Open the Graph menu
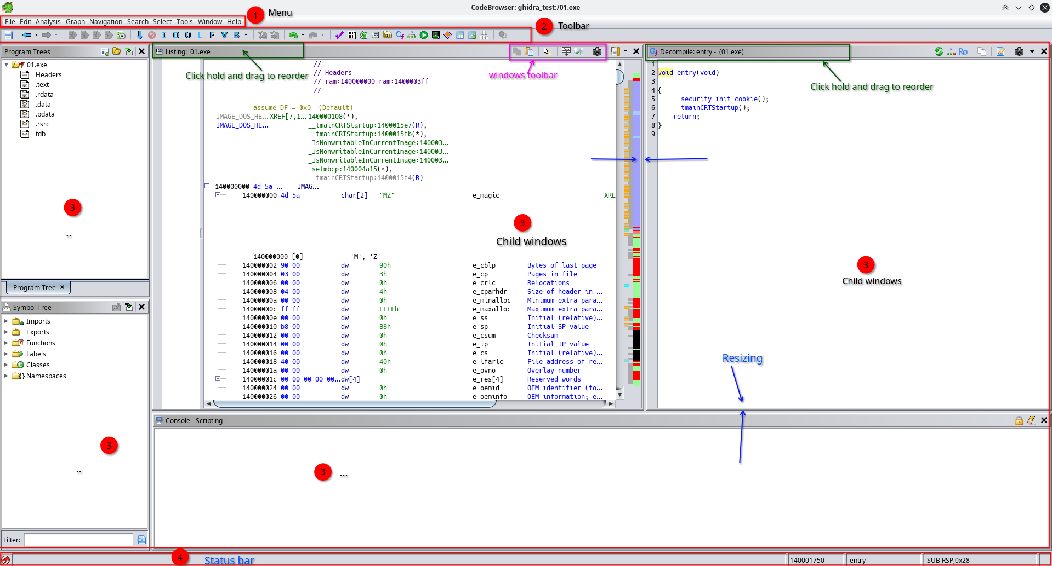Viewport: 1052px width, 566px height. pos(75,22)
